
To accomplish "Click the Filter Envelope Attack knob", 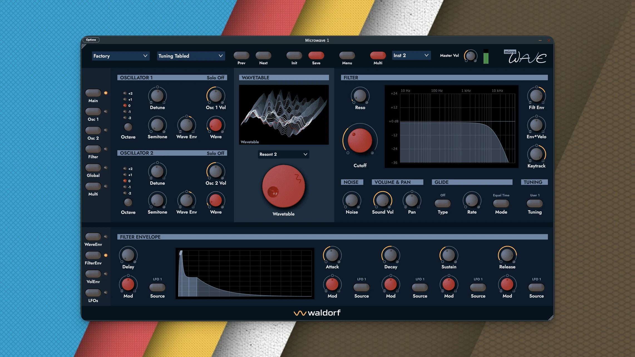I will tap(332, 255).
